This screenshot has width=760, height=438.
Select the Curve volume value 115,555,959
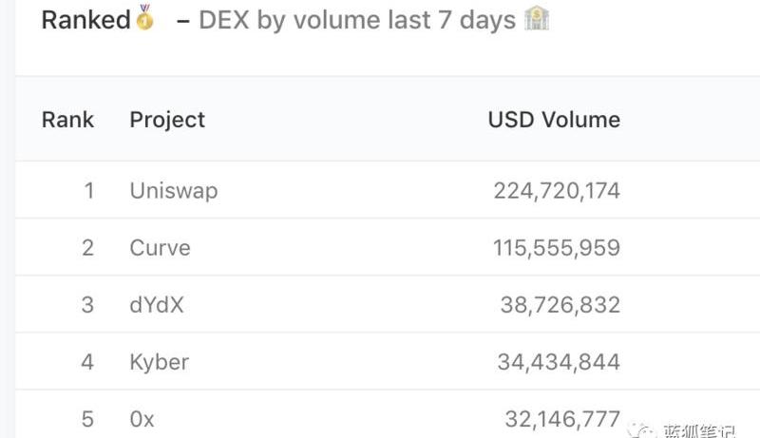(x=557, y=248)
